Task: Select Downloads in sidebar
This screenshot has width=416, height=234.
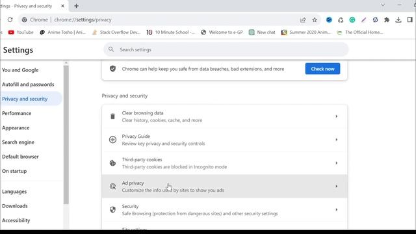Action: click(15, 206)
